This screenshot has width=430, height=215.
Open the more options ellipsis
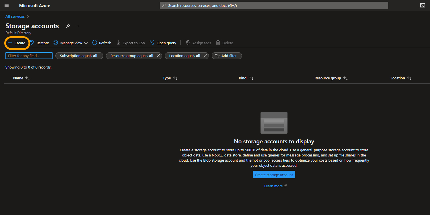click(77, 26)
